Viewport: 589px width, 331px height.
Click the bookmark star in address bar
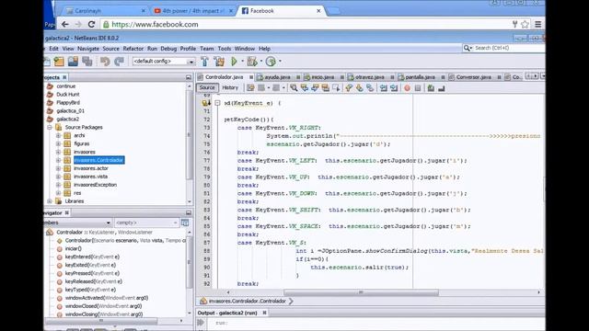[525, 25]
